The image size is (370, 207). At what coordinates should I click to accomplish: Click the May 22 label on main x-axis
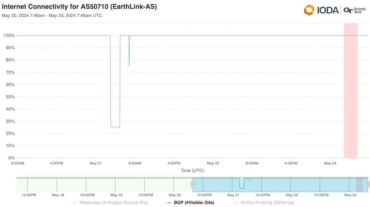[x=213, y=163]
